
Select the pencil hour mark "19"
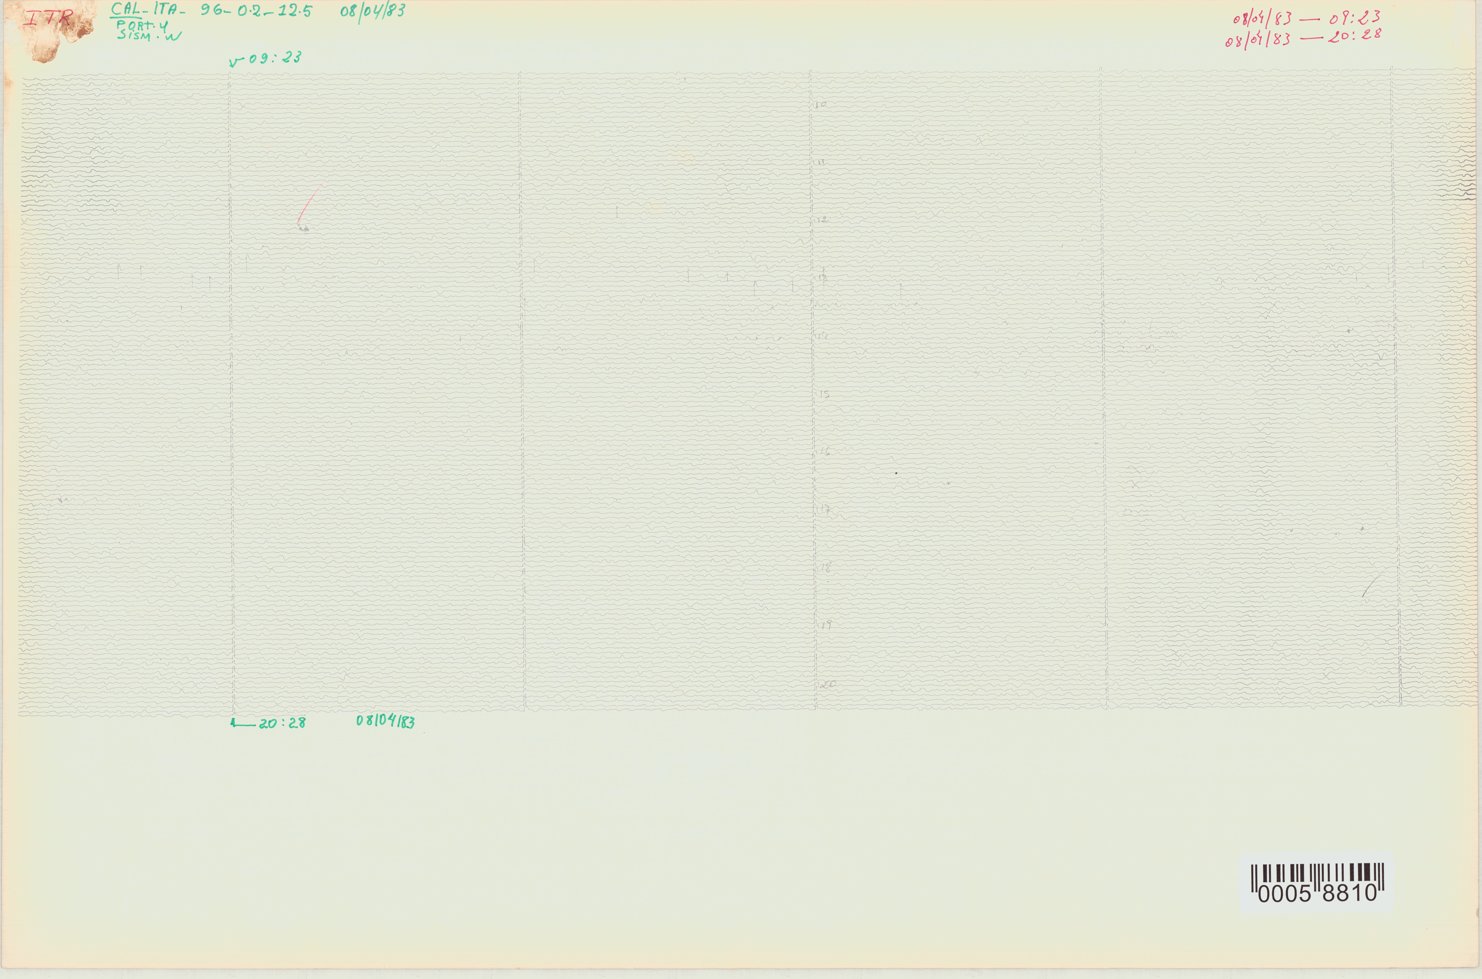click(x=826, y=625)
